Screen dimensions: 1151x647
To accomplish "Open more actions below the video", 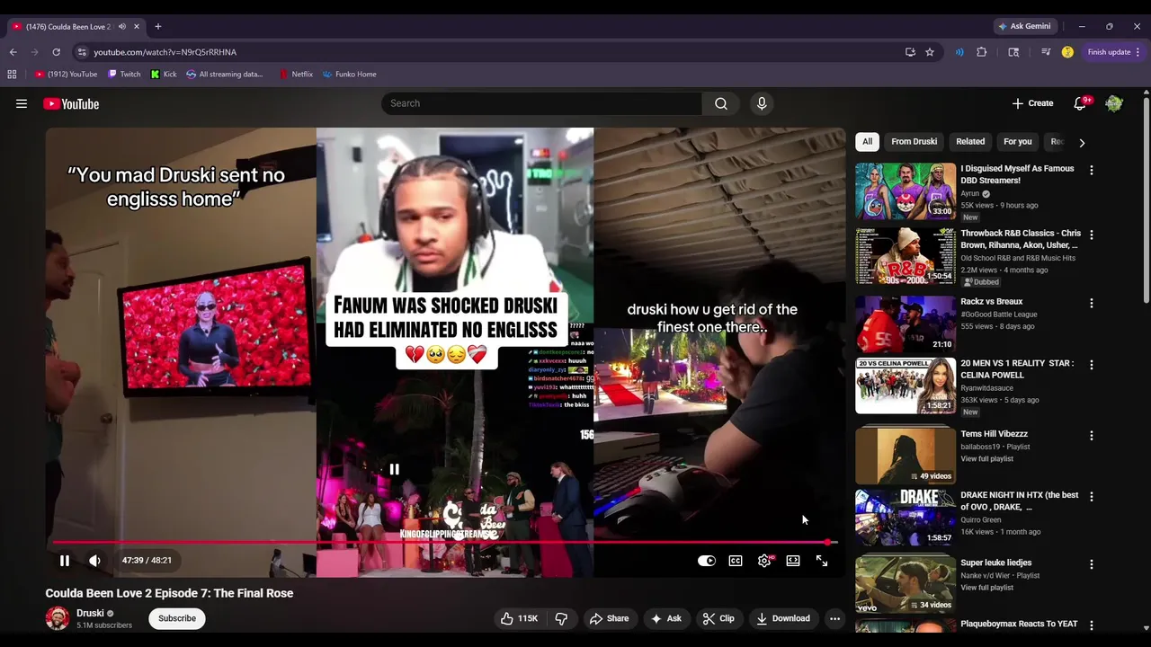I will click(834, 618).
